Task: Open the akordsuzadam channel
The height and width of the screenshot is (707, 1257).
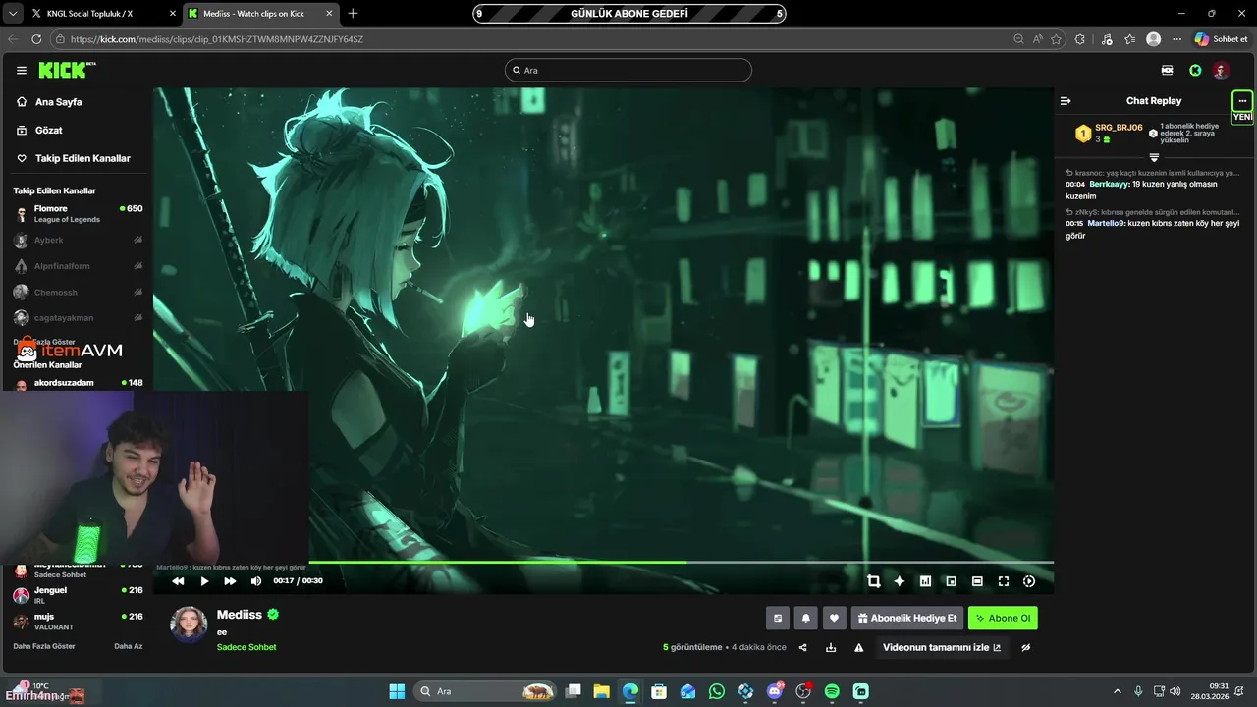Action: pyautogui.click(x=77, y=383)
